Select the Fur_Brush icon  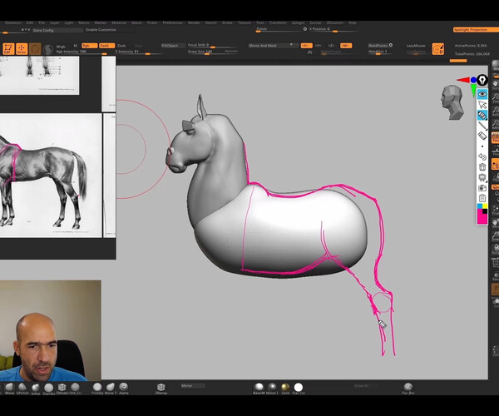coord(408,387)
